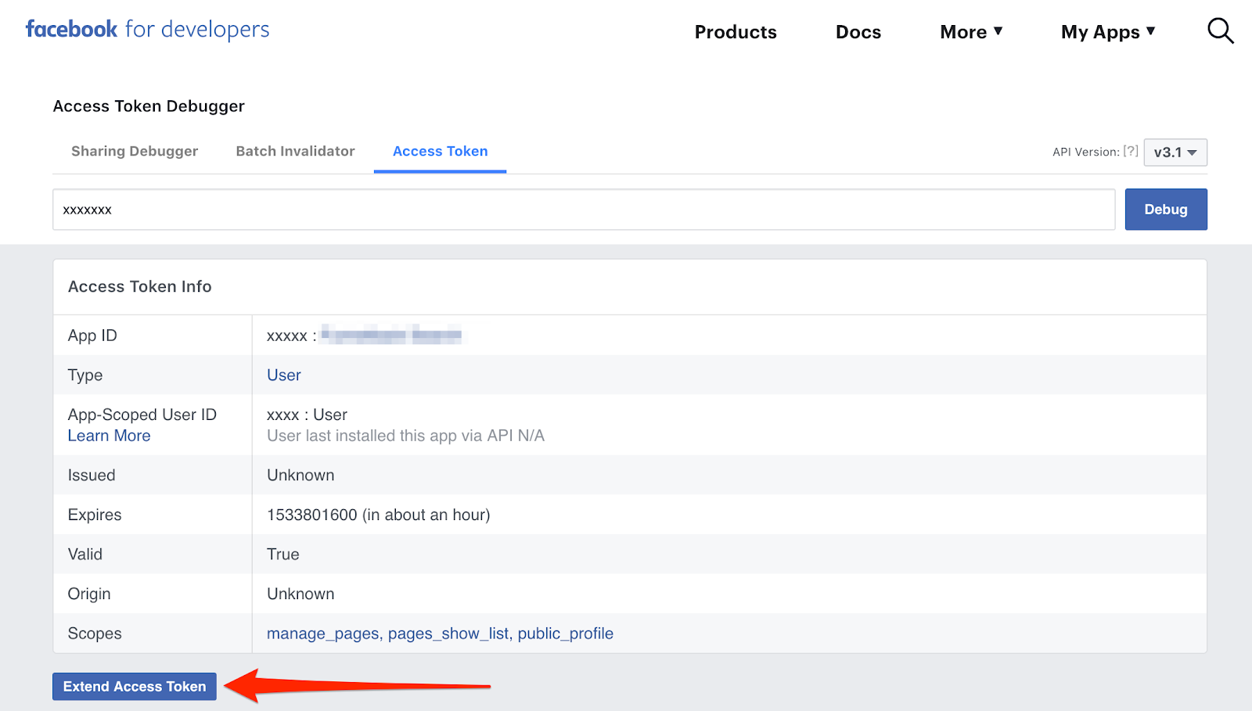The width and height of the screenshot is (1252, 711).
Task: Select the App ID value xxxxx
Action: click(286, 336)
